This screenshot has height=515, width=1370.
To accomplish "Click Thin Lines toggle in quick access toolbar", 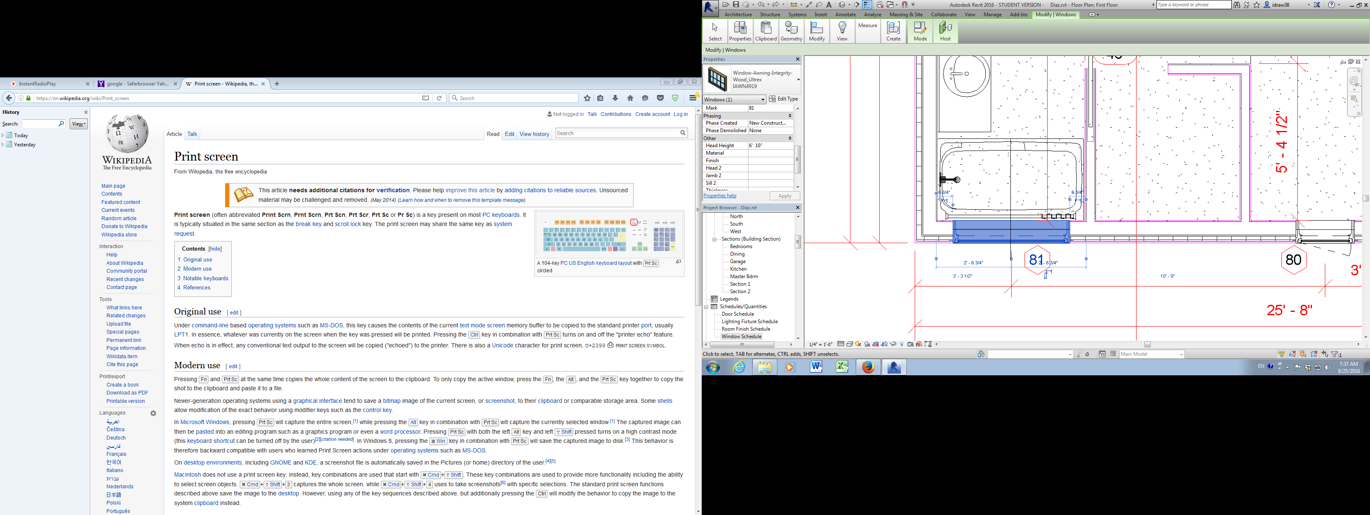I will pos(868,5).
